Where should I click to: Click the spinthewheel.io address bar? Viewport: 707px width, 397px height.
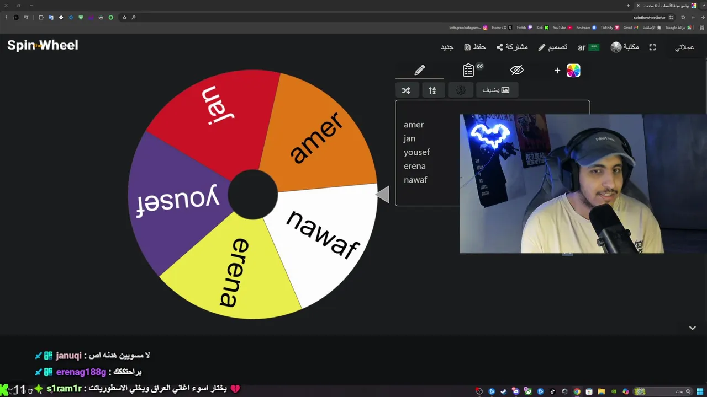pyautogui.click(x=398, y=17)
